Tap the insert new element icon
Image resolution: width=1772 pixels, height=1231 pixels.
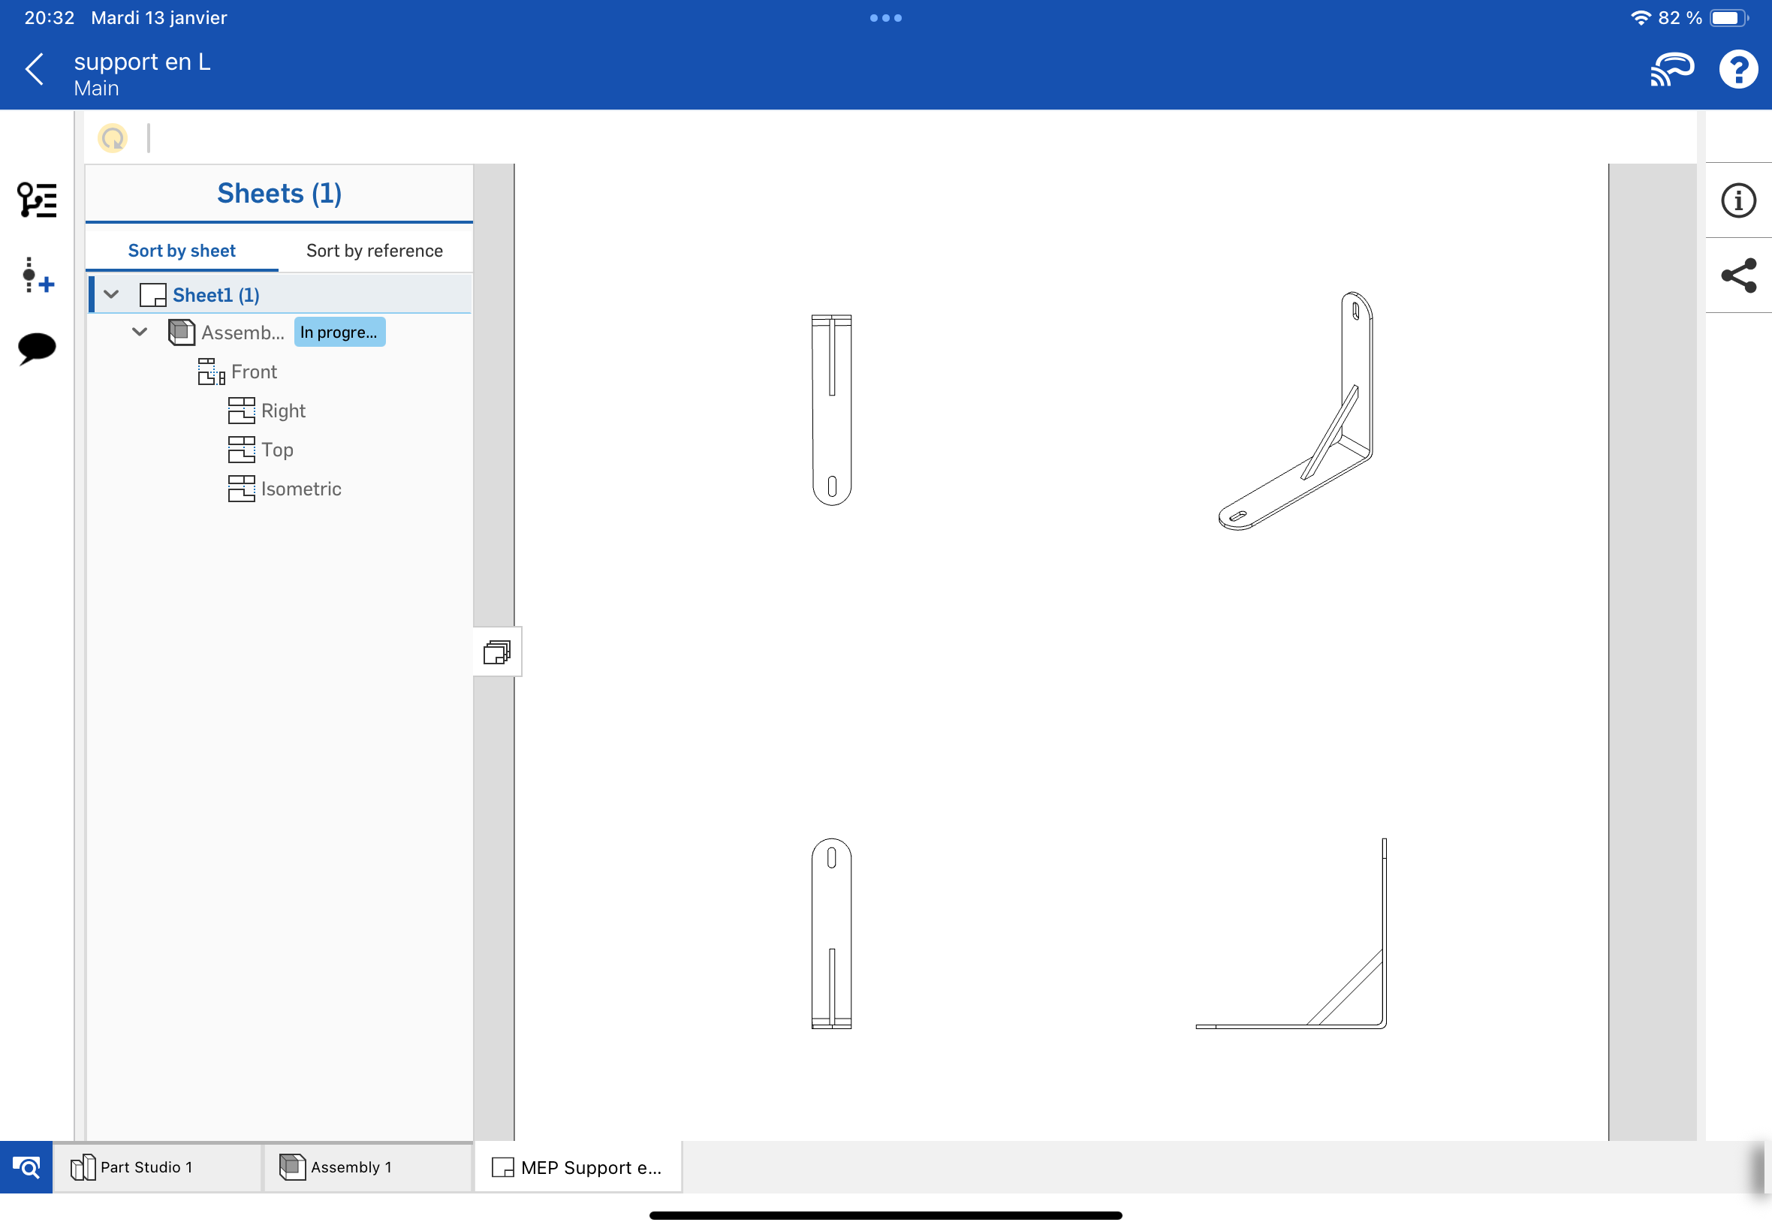tap(36, 275)
